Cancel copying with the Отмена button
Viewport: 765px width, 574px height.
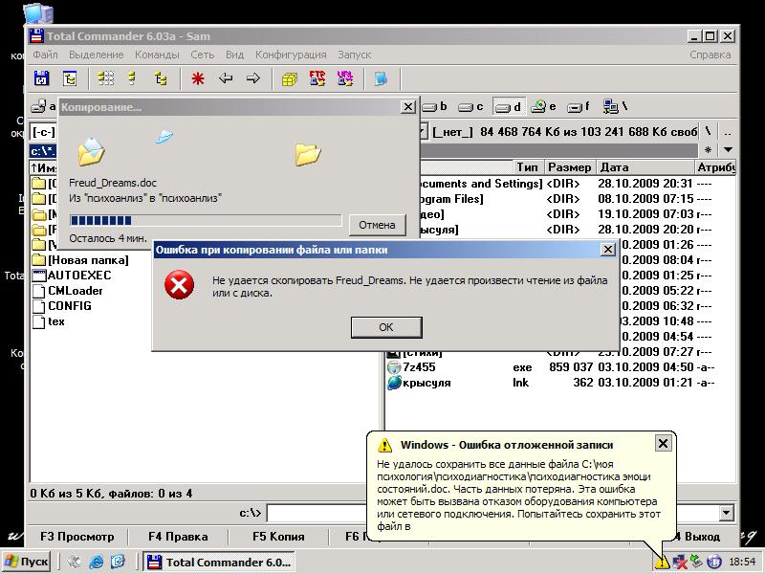pyautogui.click(x=377, y=225)
